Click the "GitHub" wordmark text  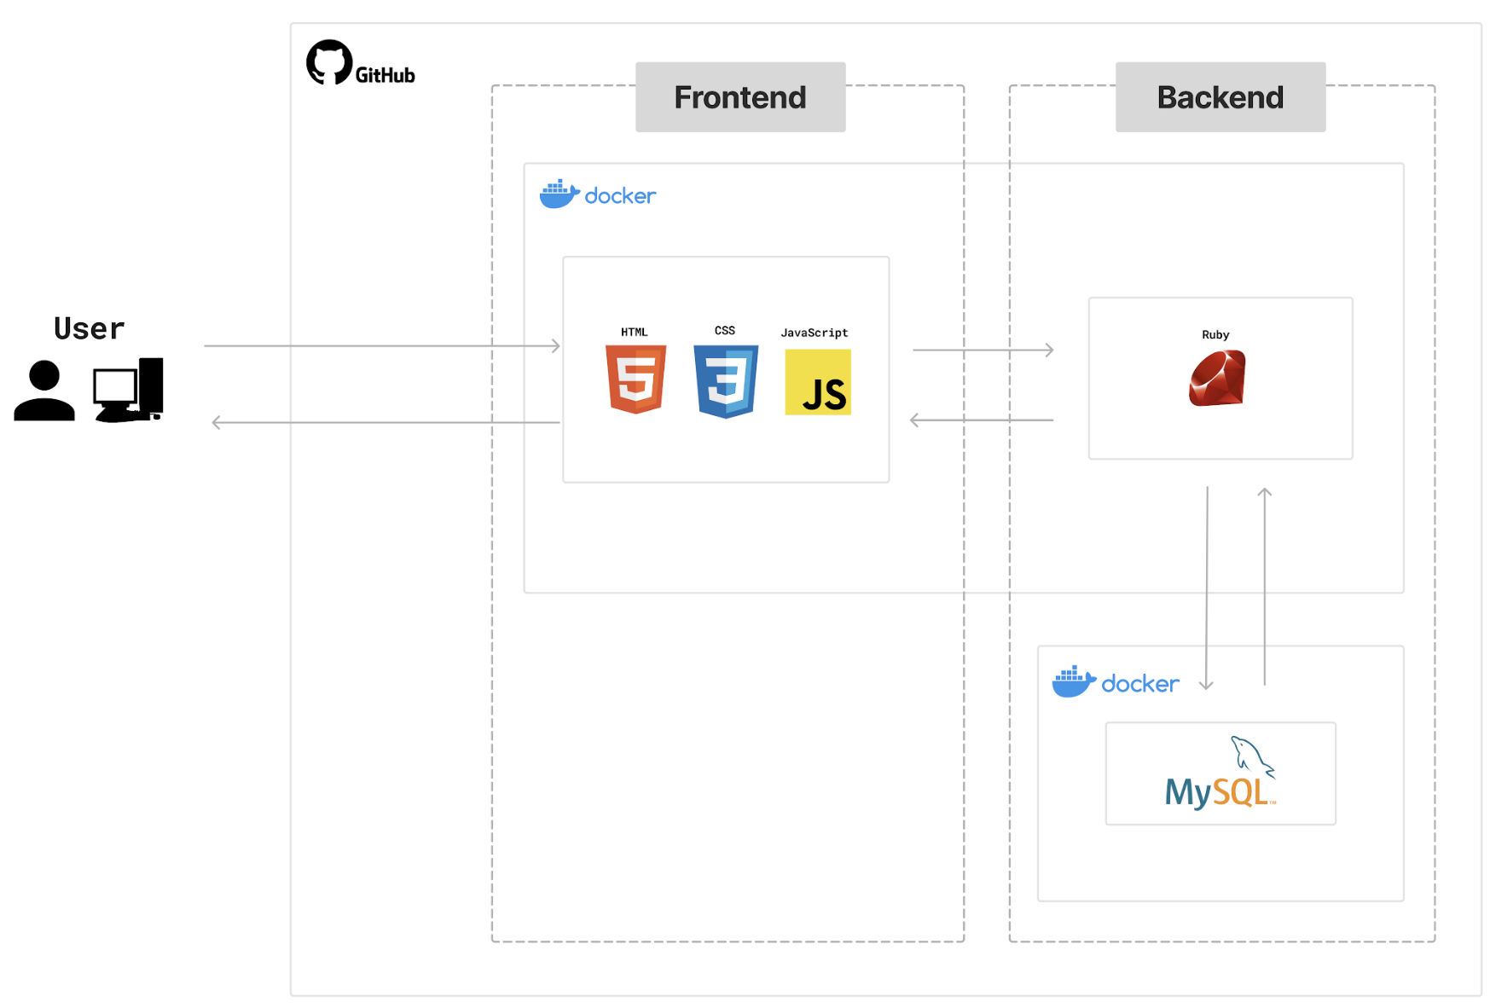click(386, 75)
